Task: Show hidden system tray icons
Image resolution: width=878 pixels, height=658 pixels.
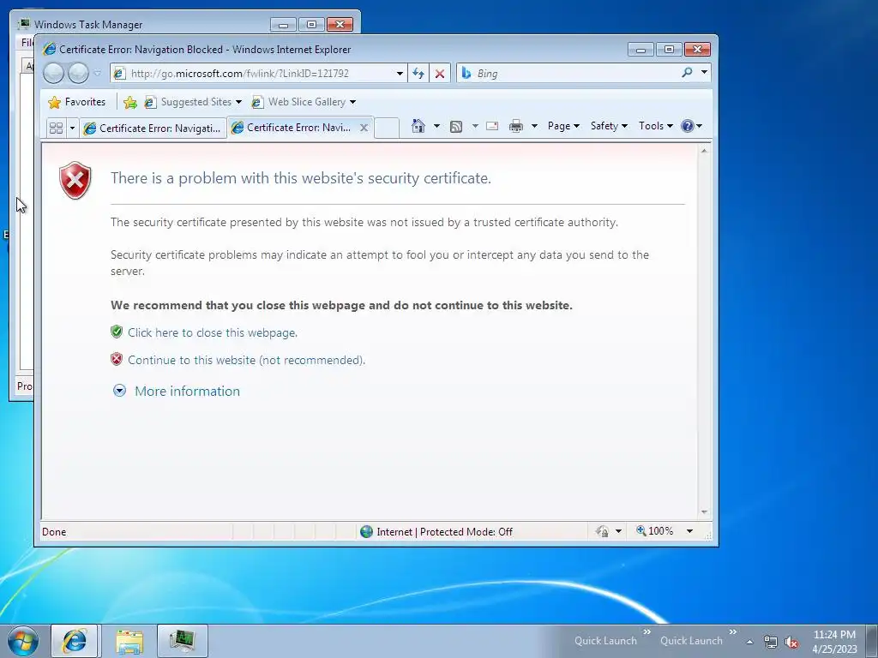Action: 749,642
